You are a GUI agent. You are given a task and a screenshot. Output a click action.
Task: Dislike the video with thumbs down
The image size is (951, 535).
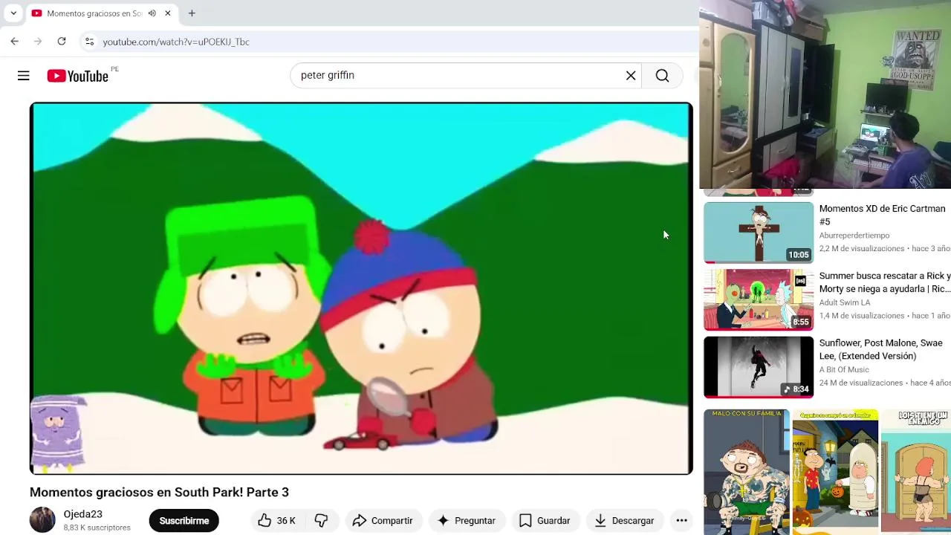321,521
